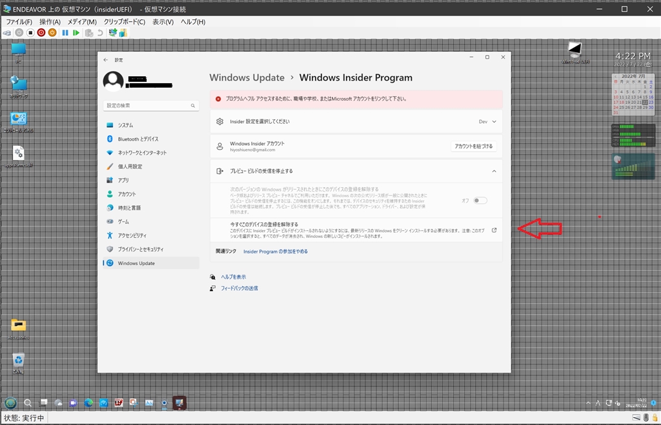Click the ネットワーク desktop icon
The width and height of the screenshot is (661, 425).
18,88
